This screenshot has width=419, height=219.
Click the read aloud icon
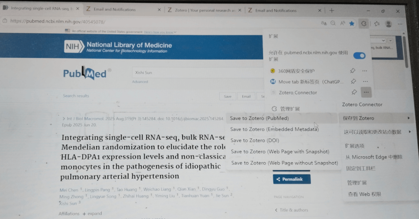click(x=342, y=23)
